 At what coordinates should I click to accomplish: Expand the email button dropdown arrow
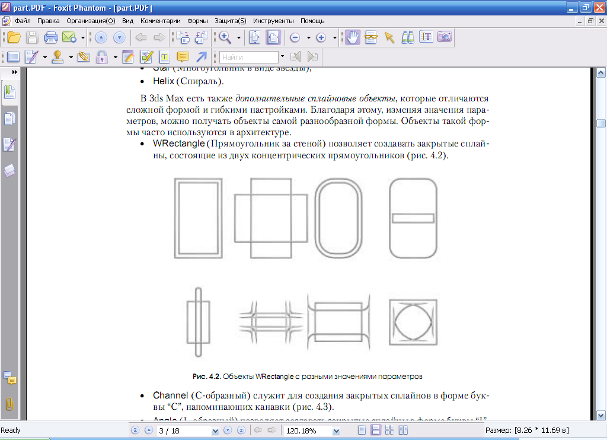click(82, 37)
